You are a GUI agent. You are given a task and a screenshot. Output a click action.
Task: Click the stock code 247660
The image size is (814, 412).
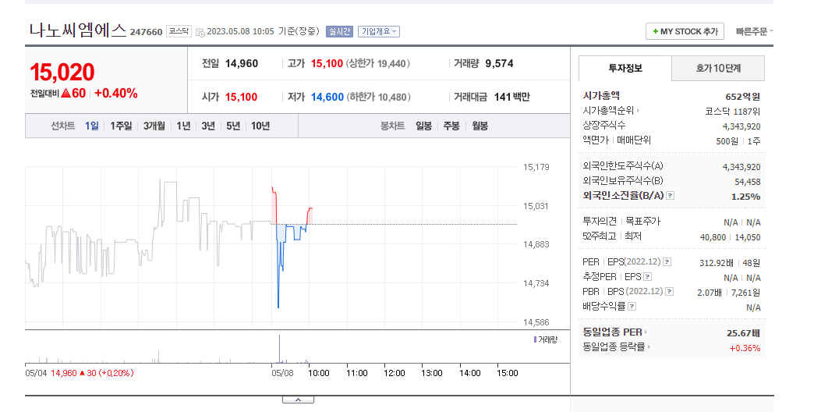(x=146, y=32)
